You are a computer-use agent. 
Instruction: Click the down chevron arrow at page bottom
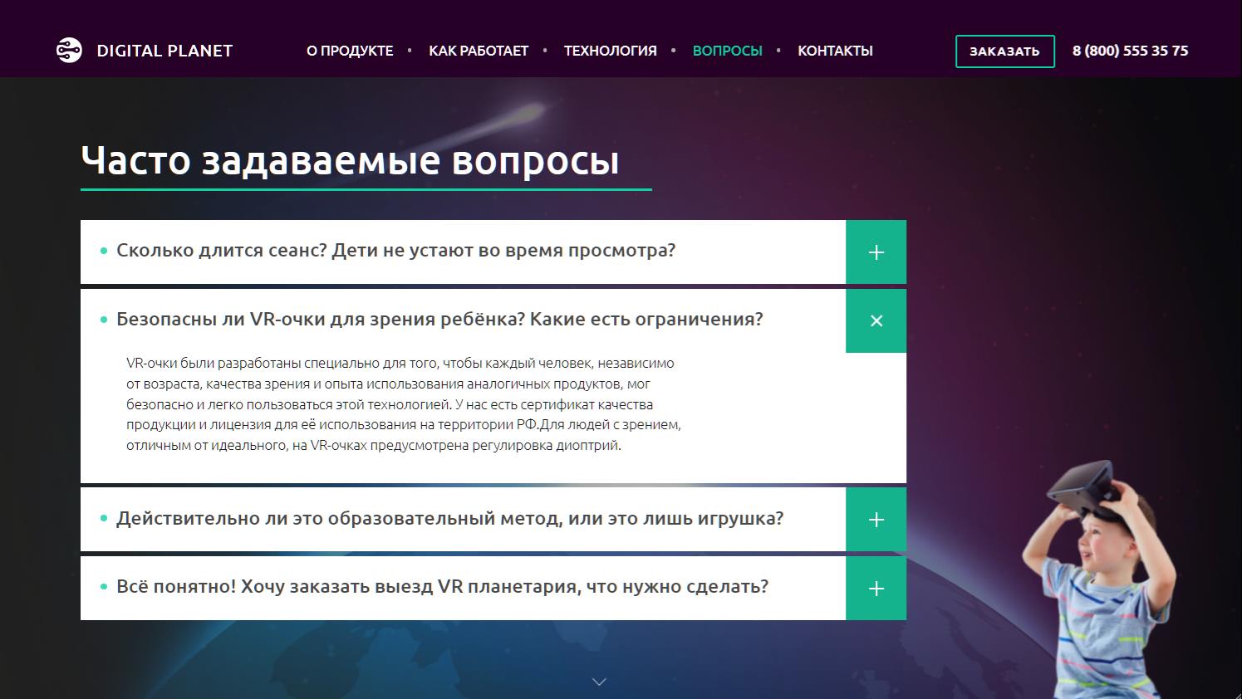(599, 682)
